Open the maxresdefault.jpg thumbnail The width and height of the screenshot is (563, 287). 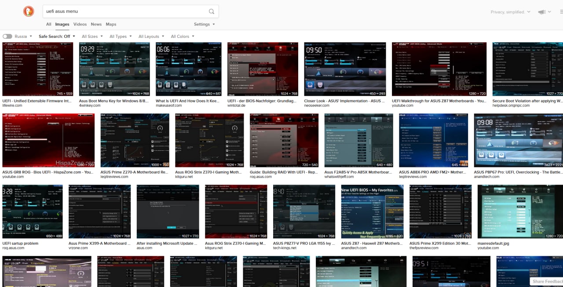pos(520,211)
